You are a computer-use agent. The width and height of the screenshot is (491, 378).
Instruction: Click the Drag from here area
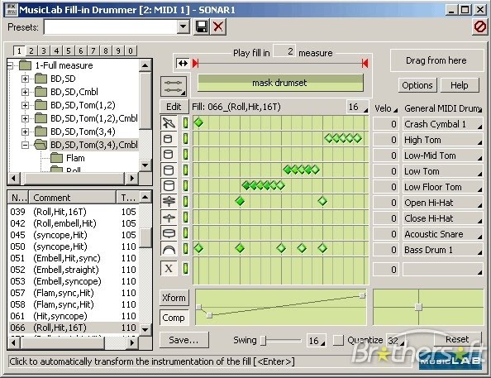tap(436, 60)
